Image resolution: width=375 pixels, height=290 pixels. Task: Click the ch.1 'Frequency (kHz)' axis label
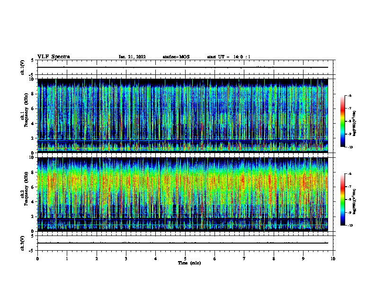pyautogui.click(x=27, y=110)
